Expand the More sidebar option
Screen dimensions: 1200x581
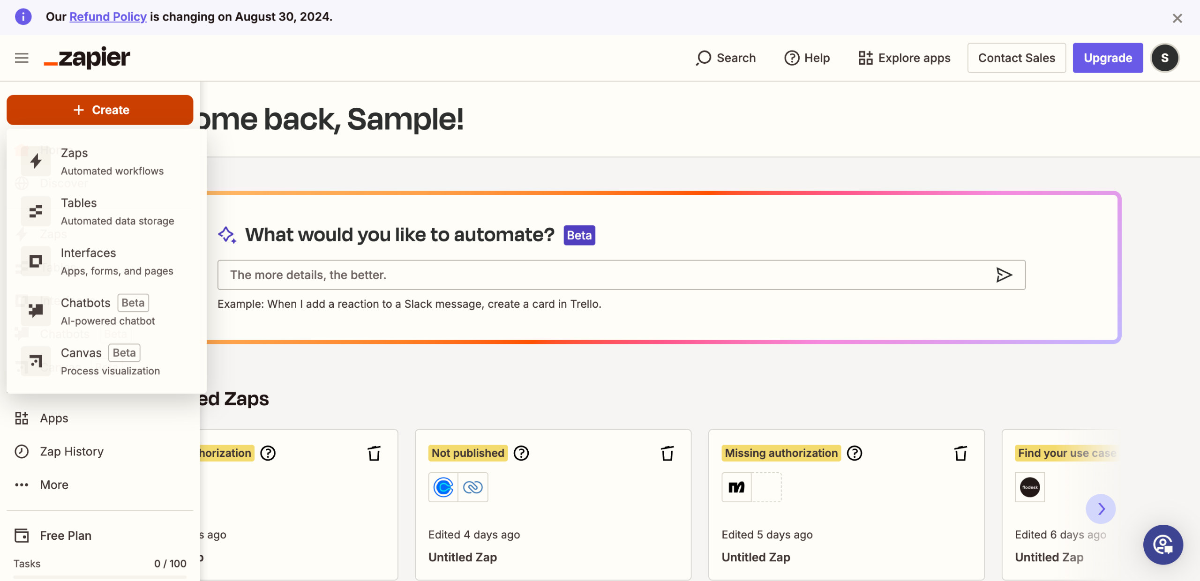coord(100,484)
